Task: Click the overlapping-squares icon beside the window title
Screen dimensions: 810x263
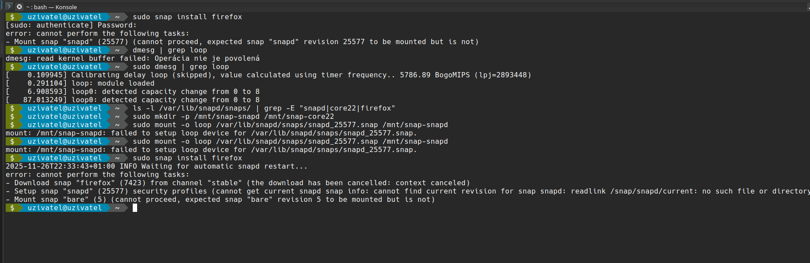Action: [19, 7]
